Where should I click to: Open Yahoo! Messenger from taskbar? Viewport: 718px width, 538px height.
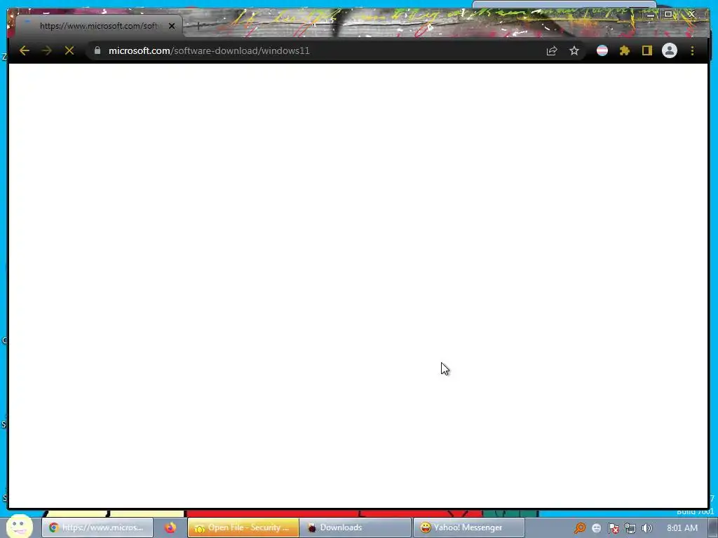(468, 527)
